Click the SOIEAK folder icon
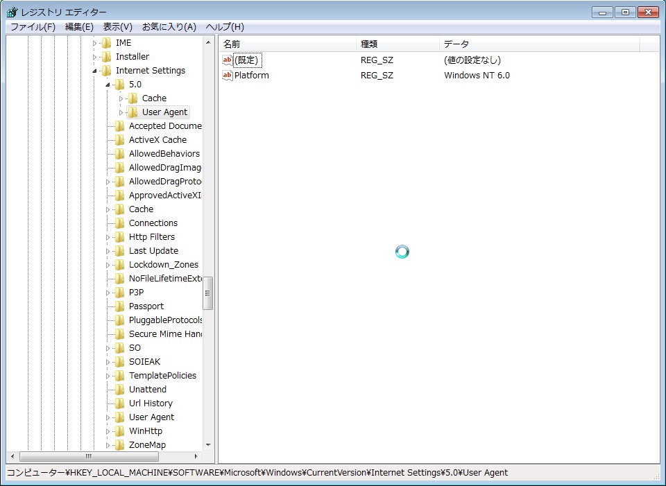This screenshot has height=486, width=666. pos(119,362)
